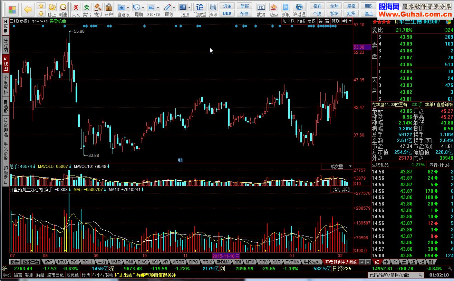This screenshot has width=454, height=281.
Task: Click the 牛熊先知 indicator tab
Action: [312, 262]
